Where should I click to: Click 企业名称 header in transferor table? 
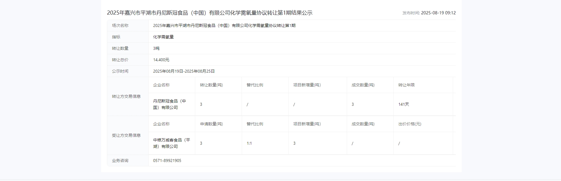click(x=161, y=85)
